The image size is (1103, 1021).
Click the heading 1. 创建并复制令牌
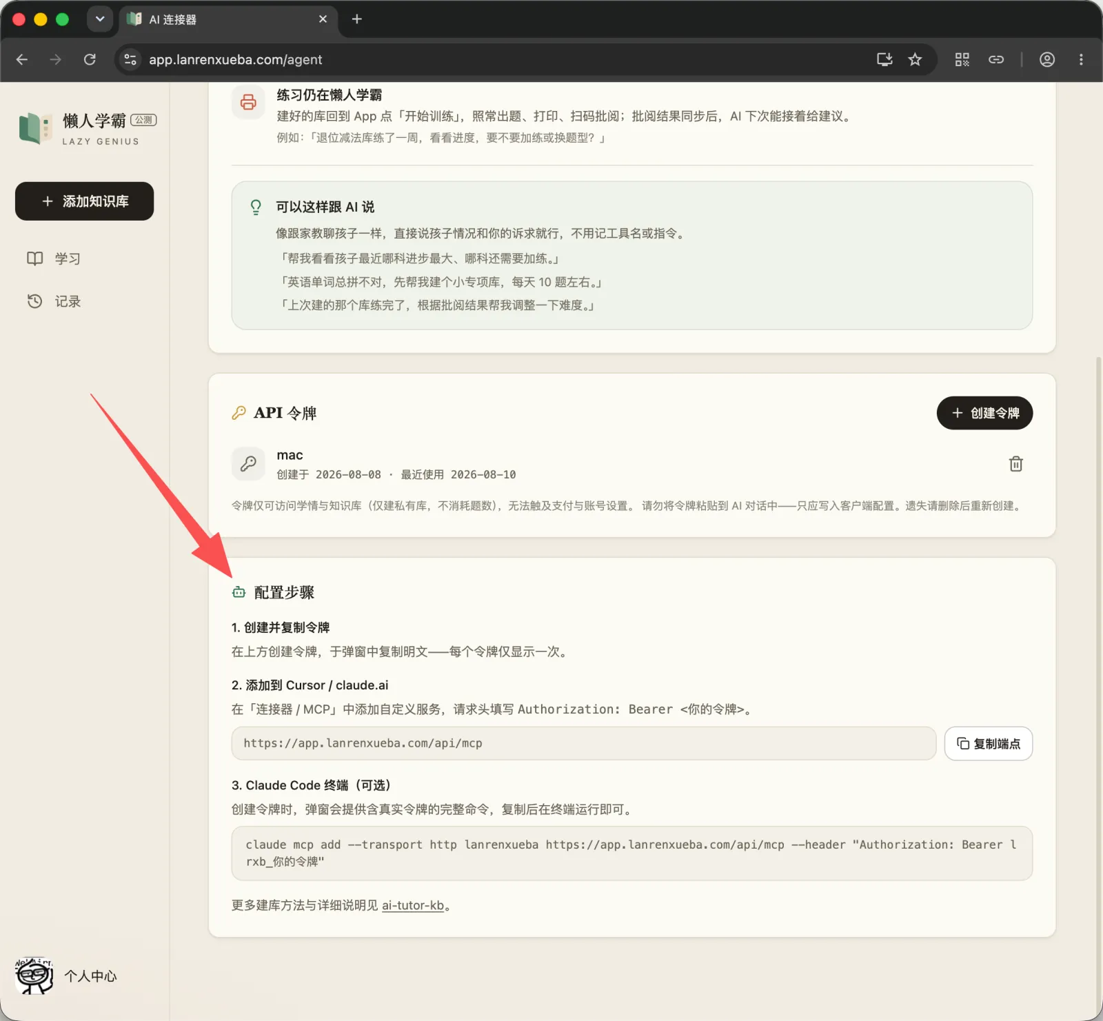tap(281, 627)
